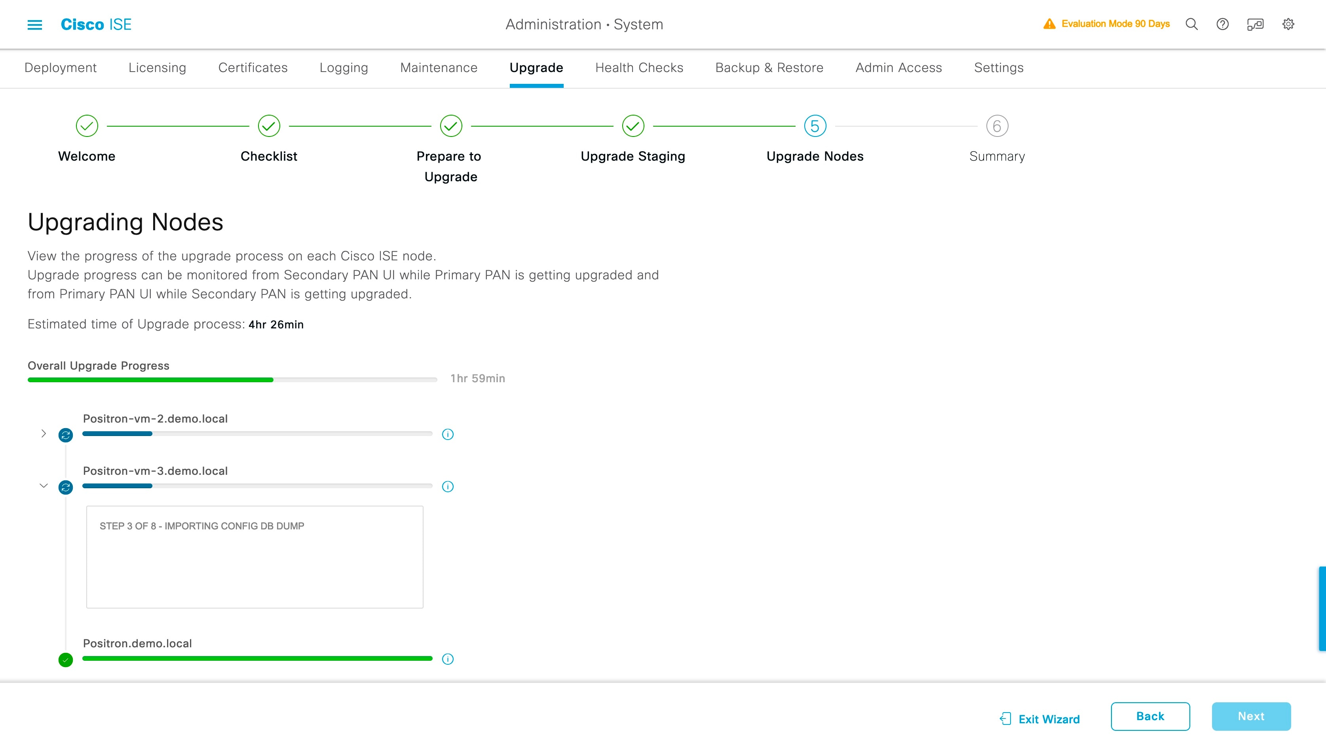The width and height of the screenshot is (1326, 747).
Task: Click the Back button
Action: tap(1151, 716)
